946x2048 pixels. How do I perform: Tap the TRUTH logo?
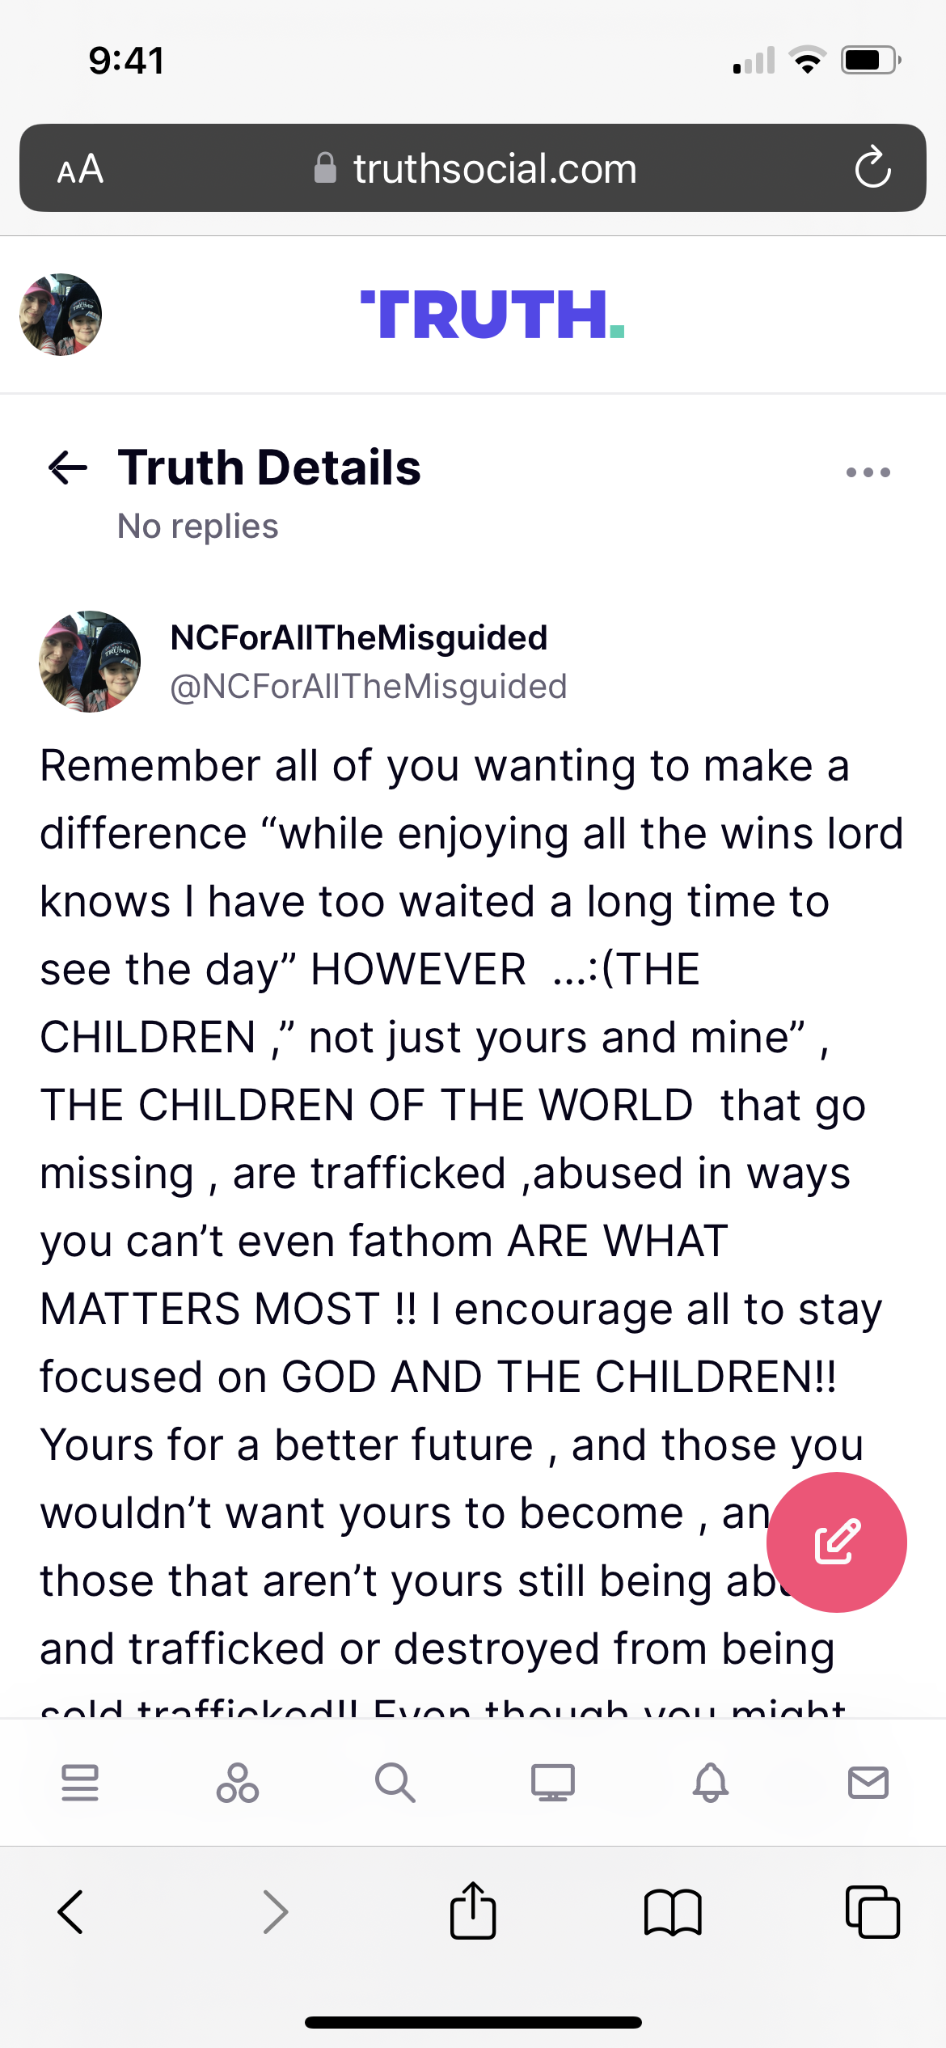pos(492,315)
